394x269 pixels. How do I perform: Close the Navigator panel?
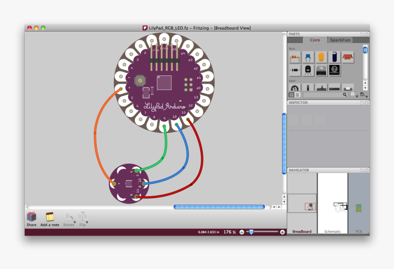click(367, 170)
